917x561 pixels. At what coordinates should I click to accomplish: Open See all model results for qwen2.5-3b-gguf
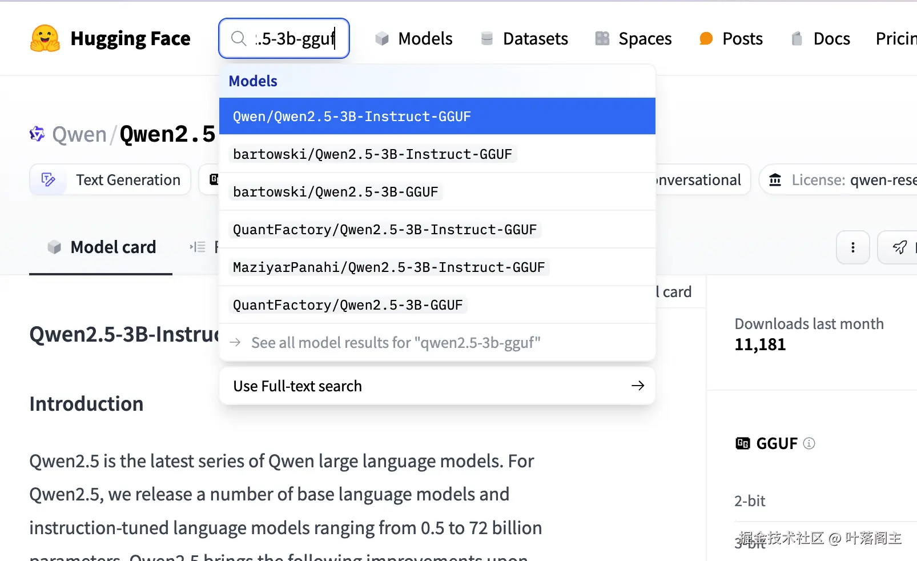[396, 342]
